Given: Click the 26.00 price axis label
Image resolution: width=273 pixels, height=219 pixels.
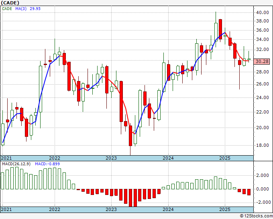Looking at the screenshot, I should pyautogui.click(x=263, y=84).
